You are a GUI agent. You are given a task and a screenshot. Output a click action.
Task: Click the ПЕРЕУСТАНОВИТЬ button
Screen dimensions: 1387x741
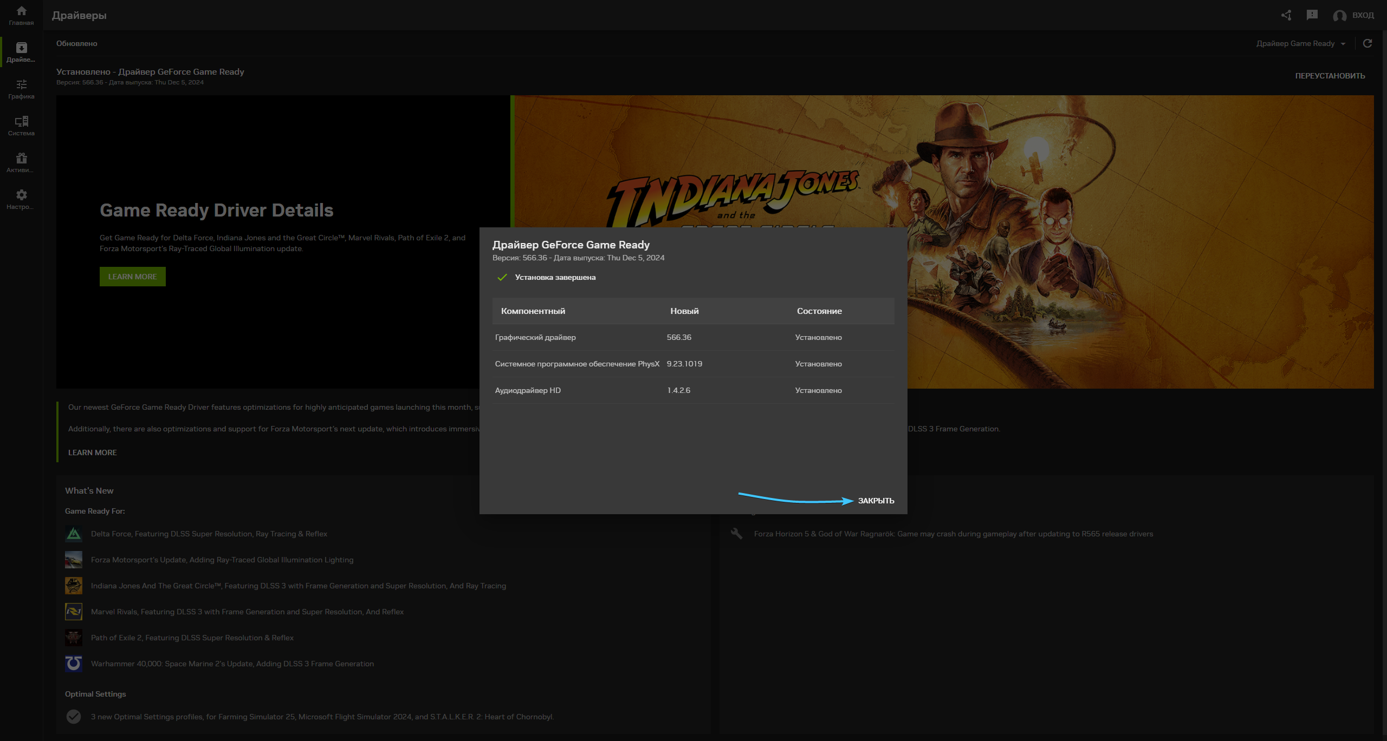1330,76
